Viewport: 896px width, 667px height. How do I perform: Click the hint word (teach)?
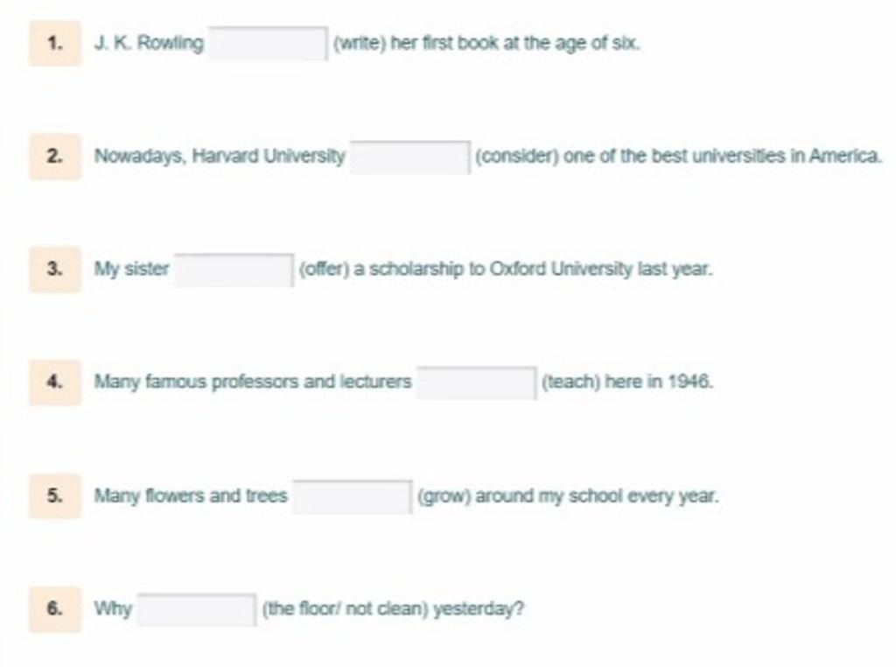570,382
